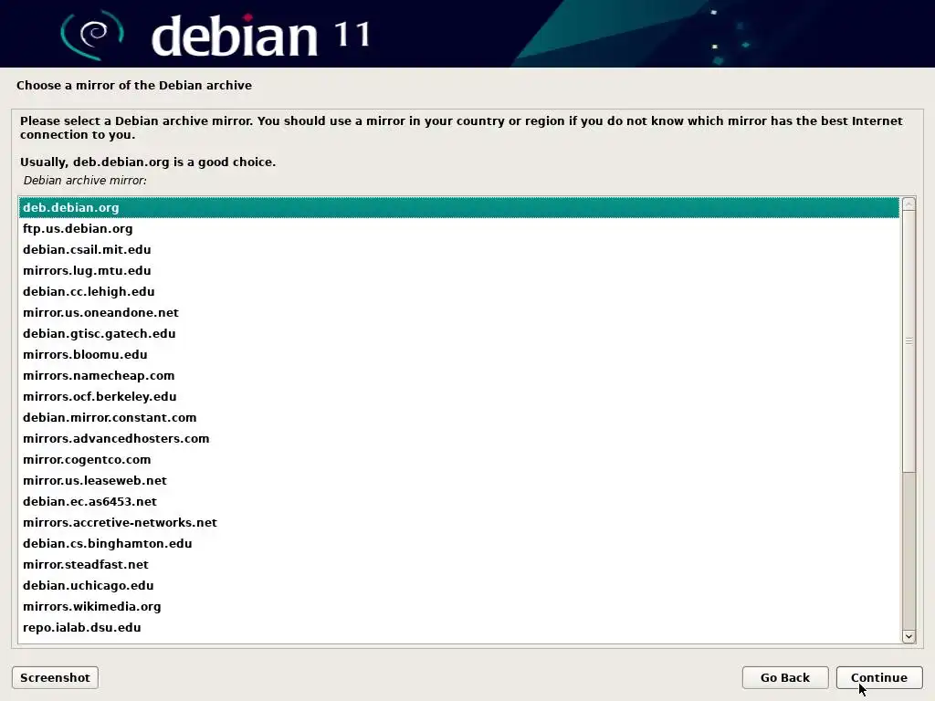This screenshot has height=701, width=935.
Task: Select mirrors.namecheap.com mirror
Action: click(458, 375)
